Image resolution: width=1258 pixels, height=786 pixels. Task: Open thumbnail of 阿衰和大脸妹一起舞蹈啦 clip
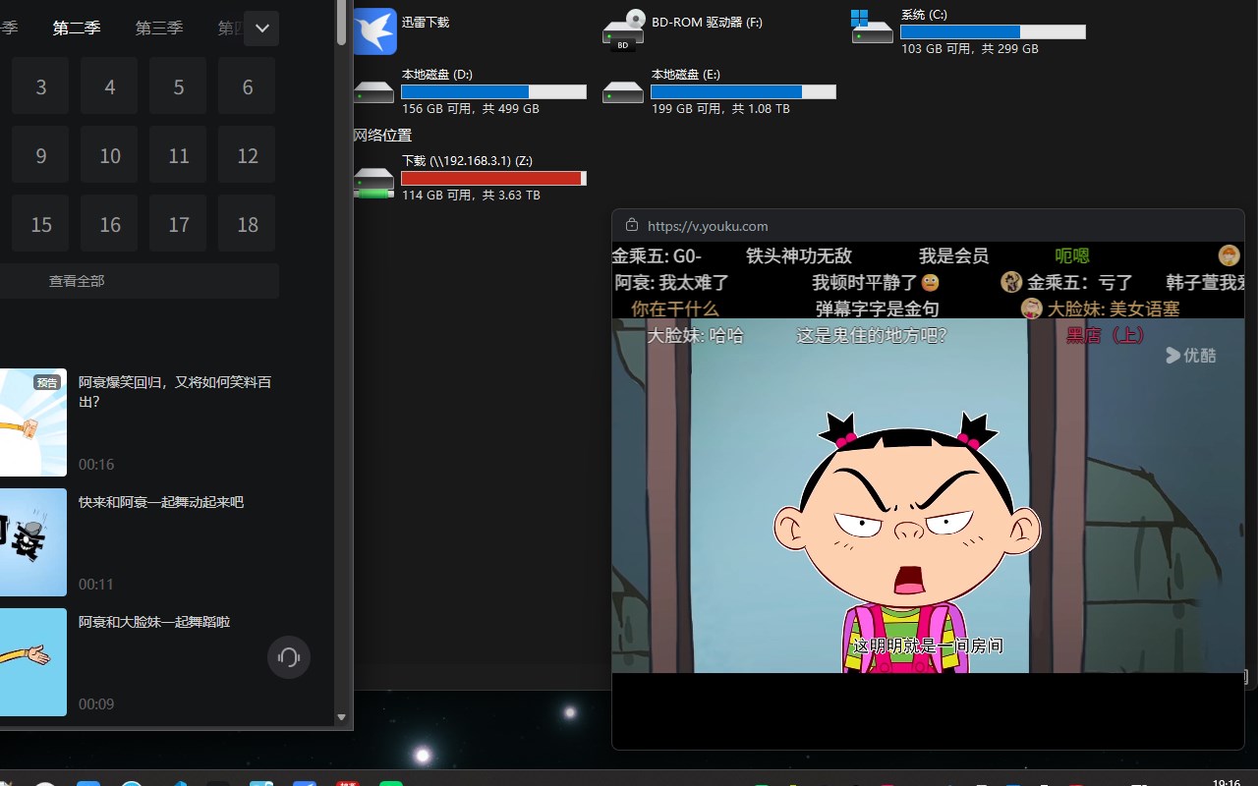pyautogui.click(x=33, y=662)
